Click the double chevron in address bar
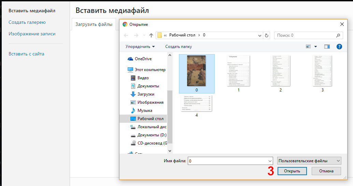 click(165, 35)
